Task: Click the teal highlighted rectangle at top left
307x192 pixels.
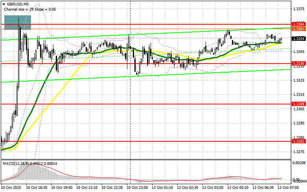Action: click(17, 22)
